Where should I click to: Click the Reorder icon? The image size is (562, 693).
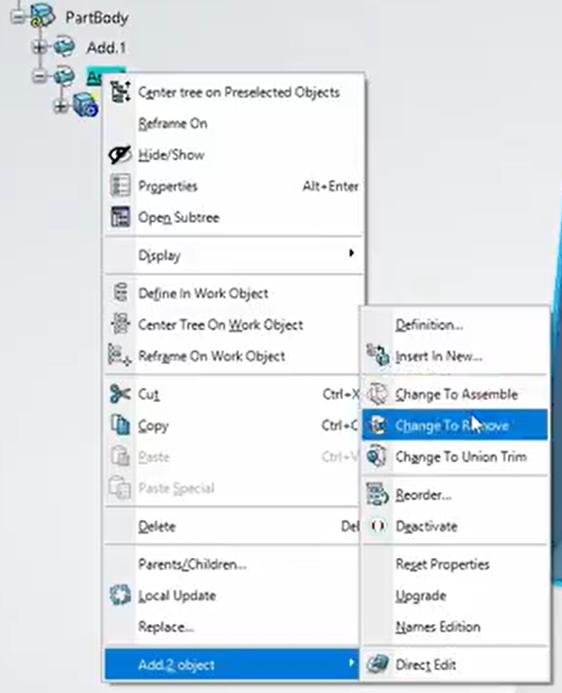pos(377,494)
